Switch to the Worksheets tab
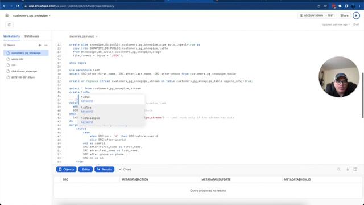 coord(11,36)
